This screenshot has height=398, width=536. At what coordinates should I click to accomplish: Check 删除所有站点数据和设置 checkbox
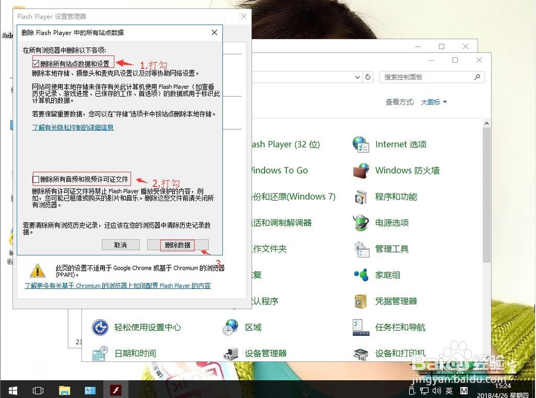(36, 64)
